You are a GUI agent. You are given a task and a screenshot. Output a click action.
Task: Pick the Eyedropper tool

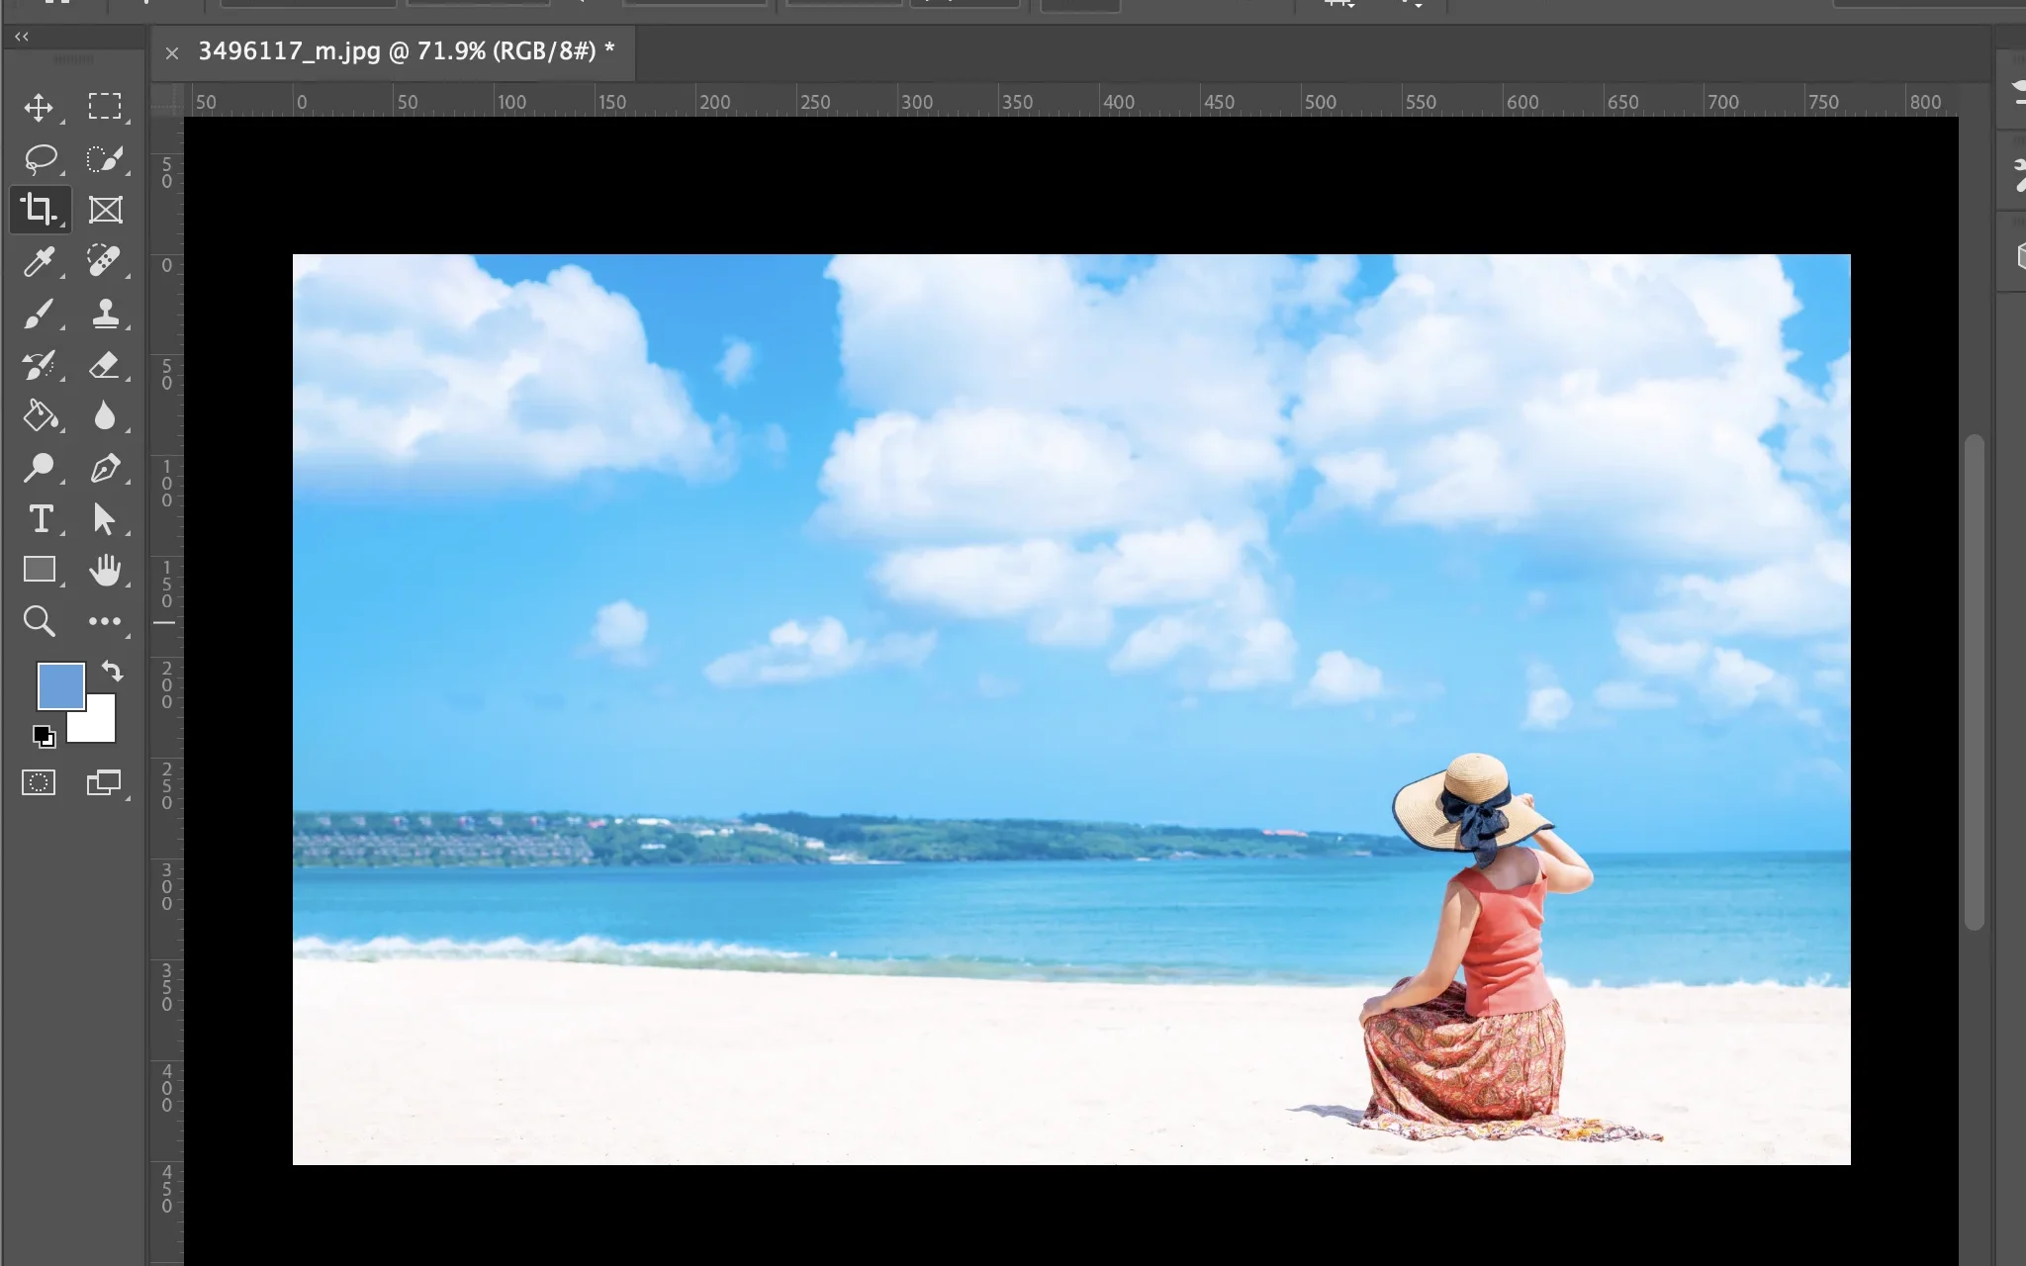pos(39,261)
